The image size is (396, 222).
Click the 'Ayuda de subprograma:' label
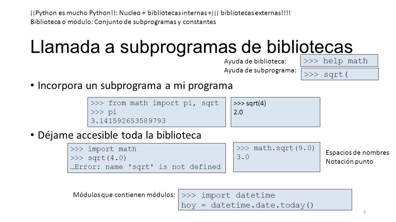[x=260, y=71]
